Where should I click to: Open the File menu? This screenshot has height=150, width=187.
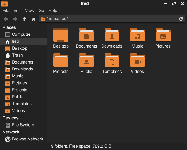tap(6, 10)
